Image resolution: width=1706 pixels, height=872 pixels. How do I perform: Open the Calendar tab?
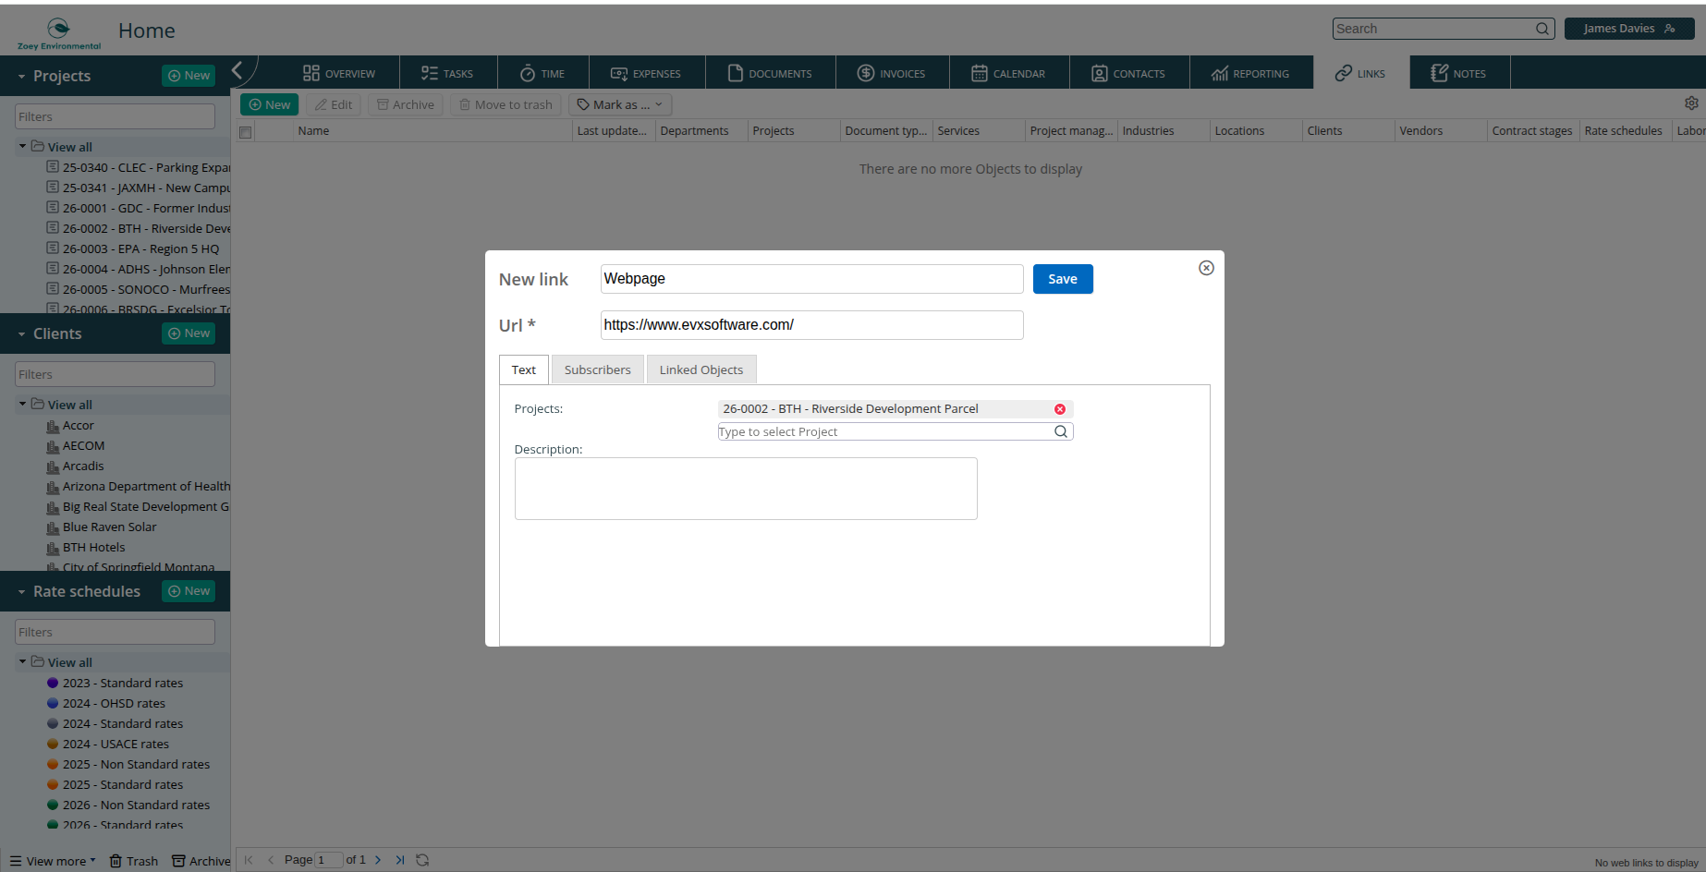tap(1009, 73)
